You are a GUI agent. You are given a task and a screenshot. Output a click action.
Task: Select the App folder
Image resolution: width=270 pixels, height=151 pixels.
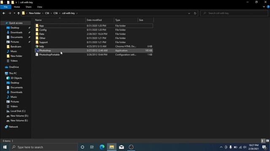click(94, 26)
